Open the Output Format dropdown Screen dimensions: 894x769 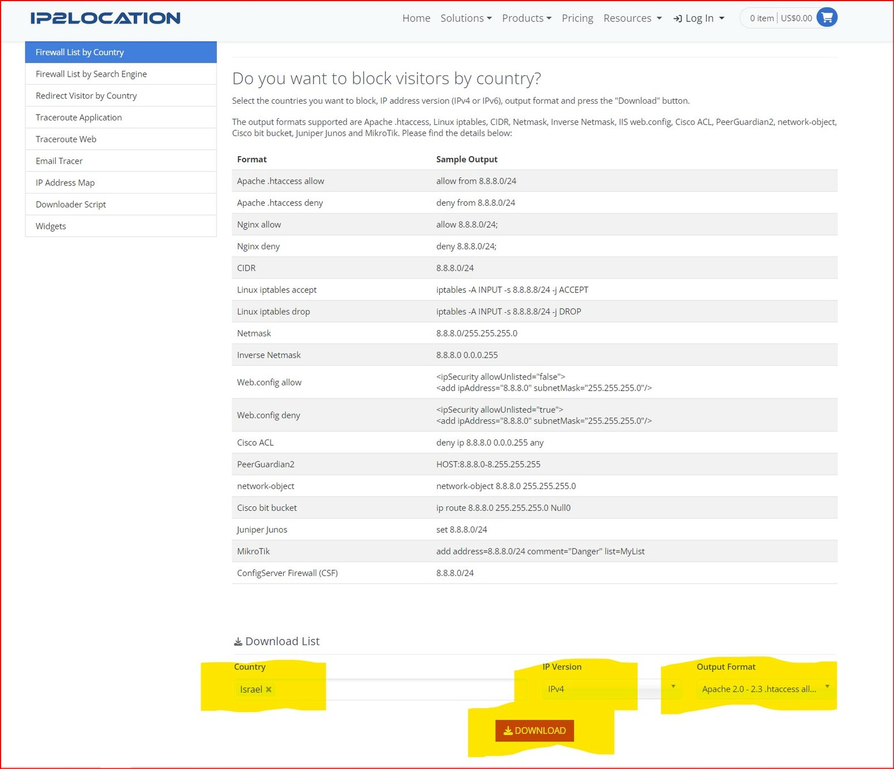765,689
